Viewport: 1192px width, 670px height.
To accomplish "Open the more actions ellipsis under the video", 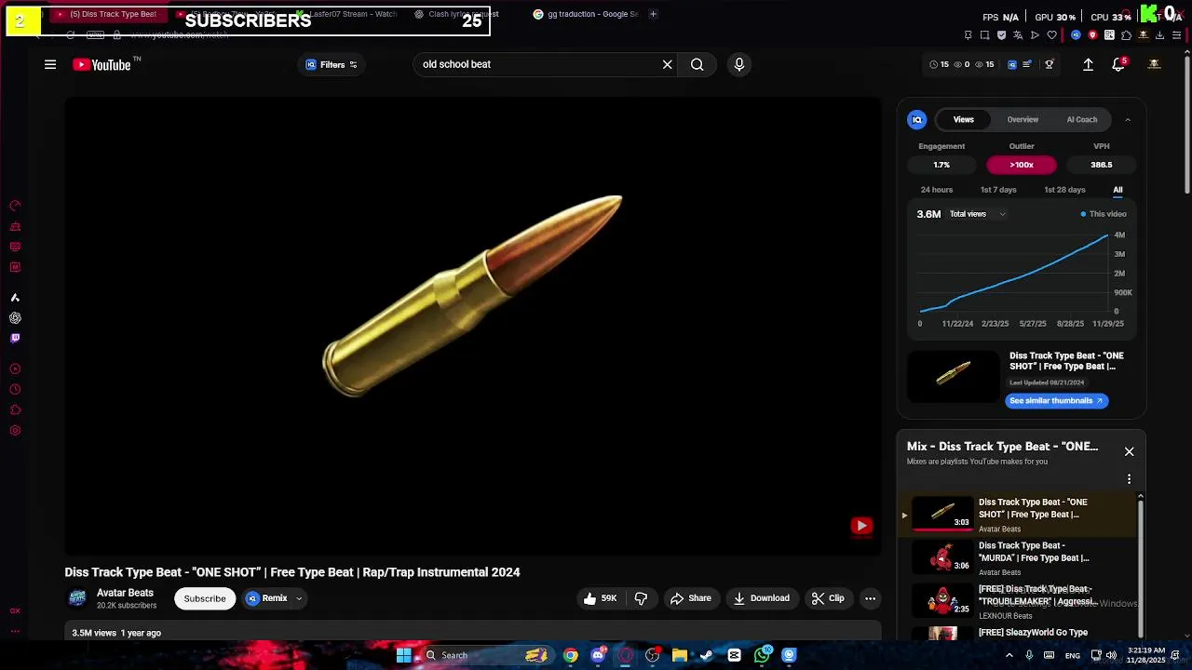I will pos(870,598).
